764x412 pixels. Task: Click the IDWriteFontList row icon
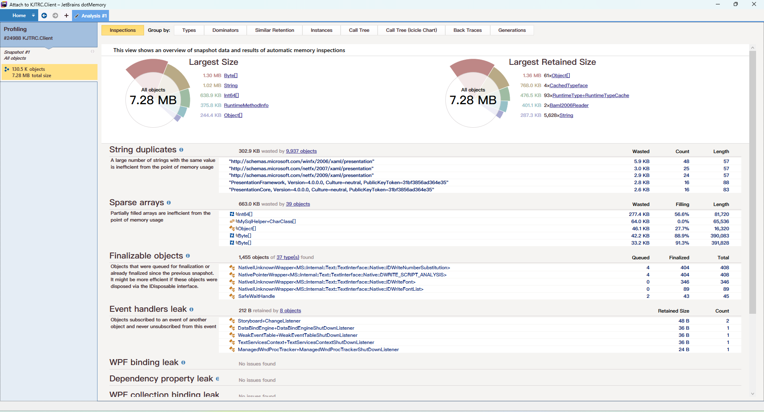[232, 289]
